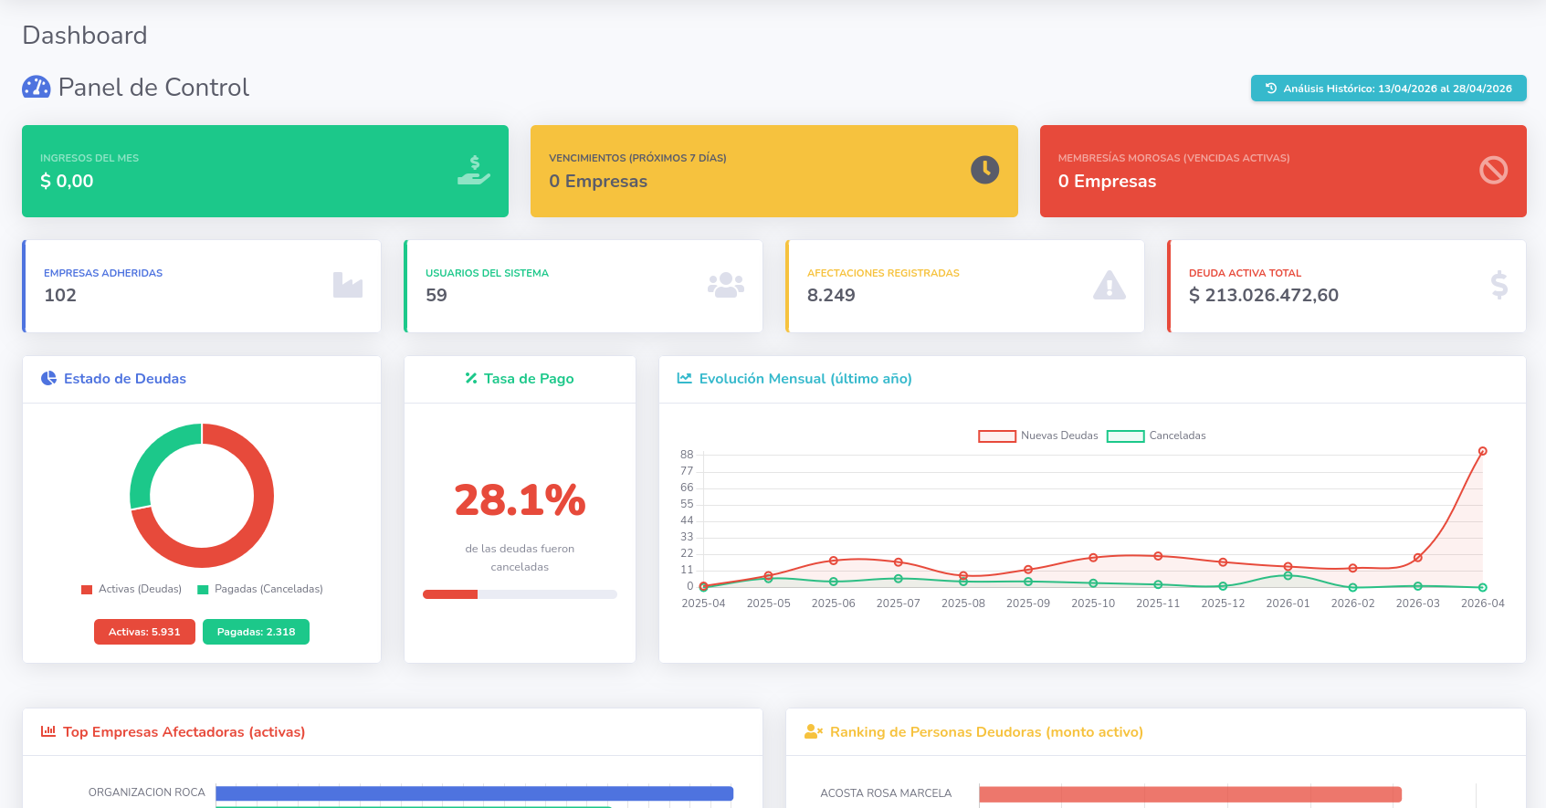1546x808 pixels.
Task: Click the clock icon on the Vencimientos card
Action: click(984, 170)
